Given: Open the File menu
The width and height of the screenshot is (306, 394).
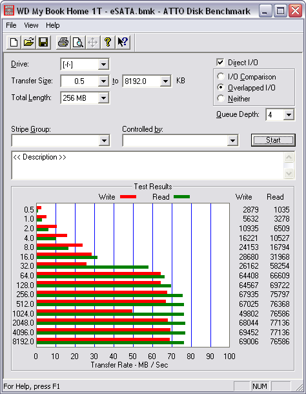Looking at the screenshot, I should coord(11,25).
